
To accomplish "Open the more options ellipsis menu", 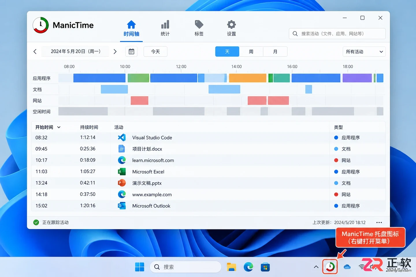I will point(379,222).
